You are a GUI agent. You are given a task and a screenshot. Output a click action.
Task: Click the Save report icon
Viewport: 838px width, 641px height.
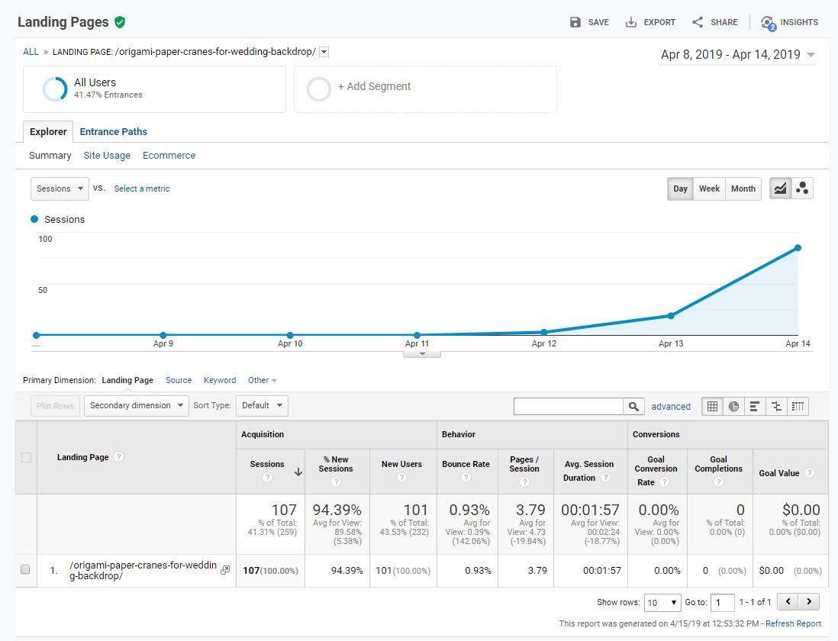pos(575,22)
